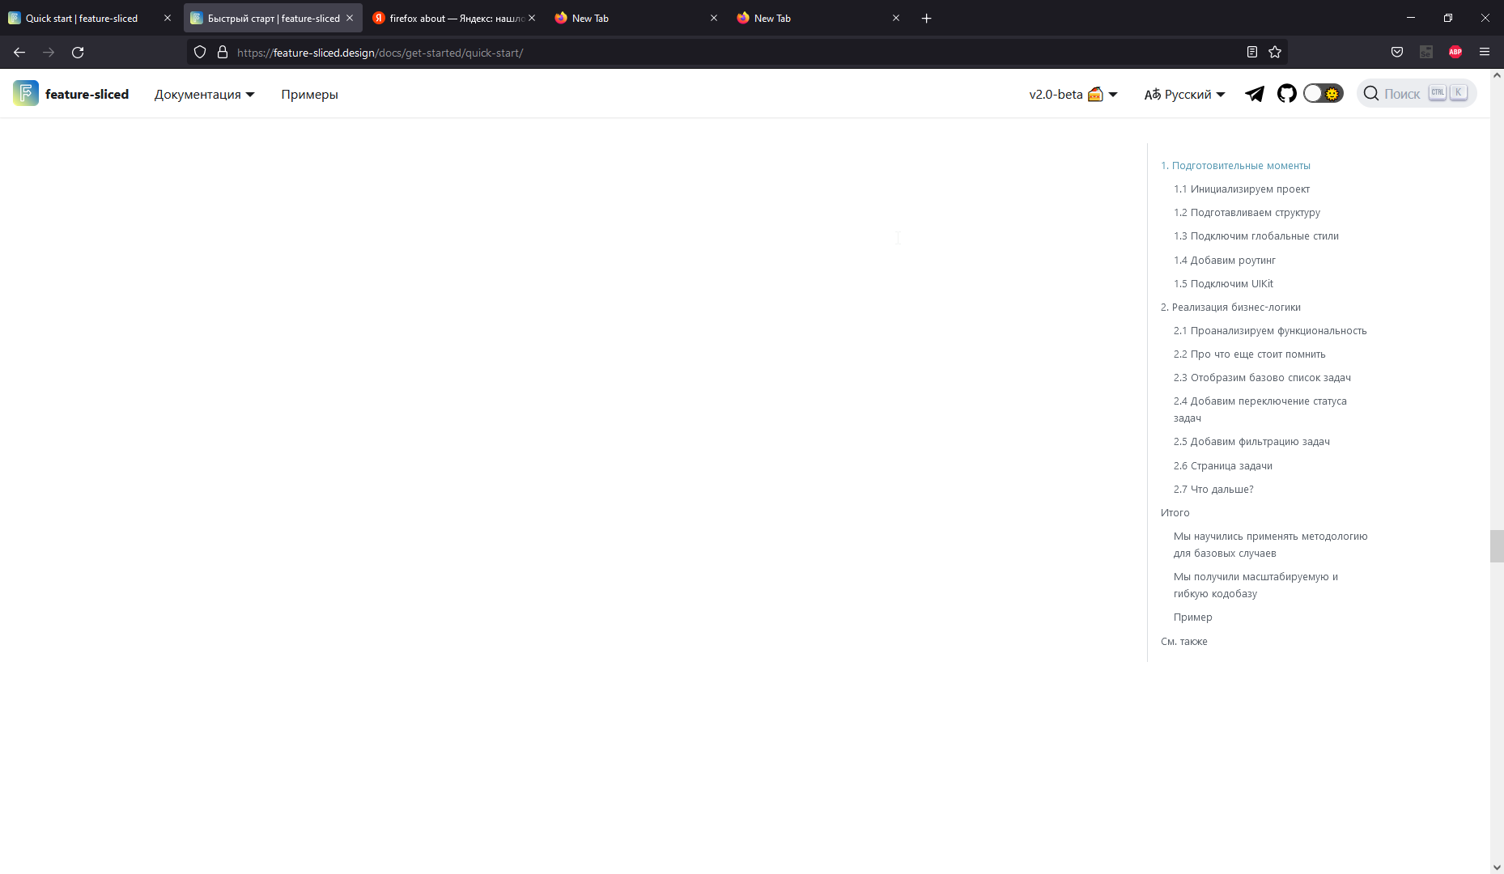Open the GitHub repository icon
Screen dimensions: 1504x874
point(1287,94)
